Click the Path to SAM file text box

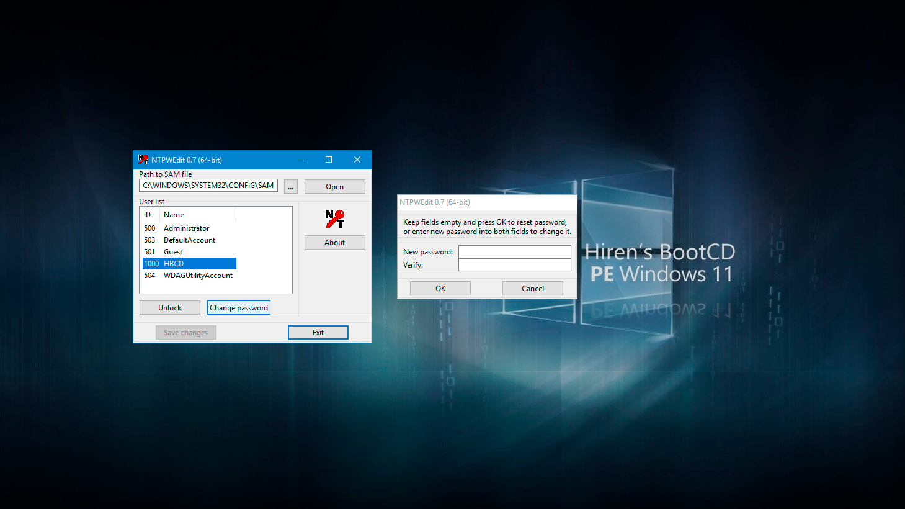(208, 186)
